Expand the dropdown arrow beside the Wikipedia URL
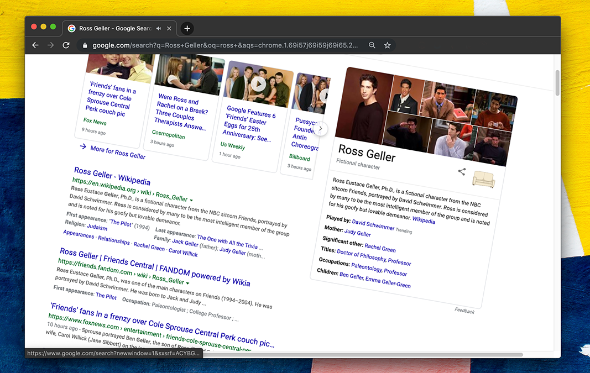 tap(191, 199)
